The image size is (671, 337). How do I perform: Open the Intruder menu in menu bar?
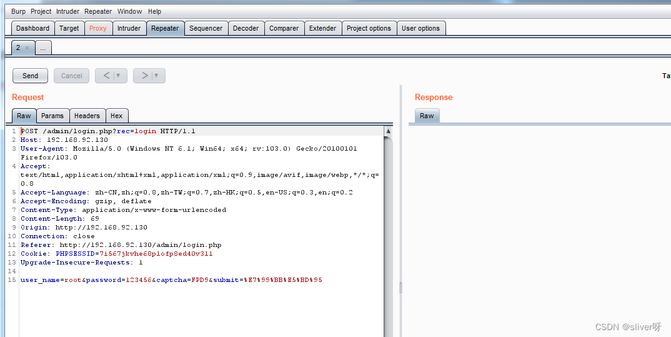[67, 11]
